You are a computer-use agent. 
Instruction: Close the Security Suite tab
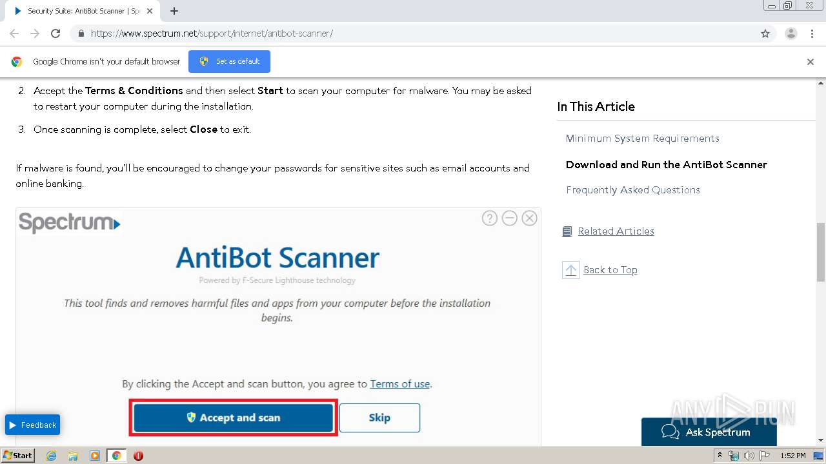pyautogui.click(x=150, y=11)
